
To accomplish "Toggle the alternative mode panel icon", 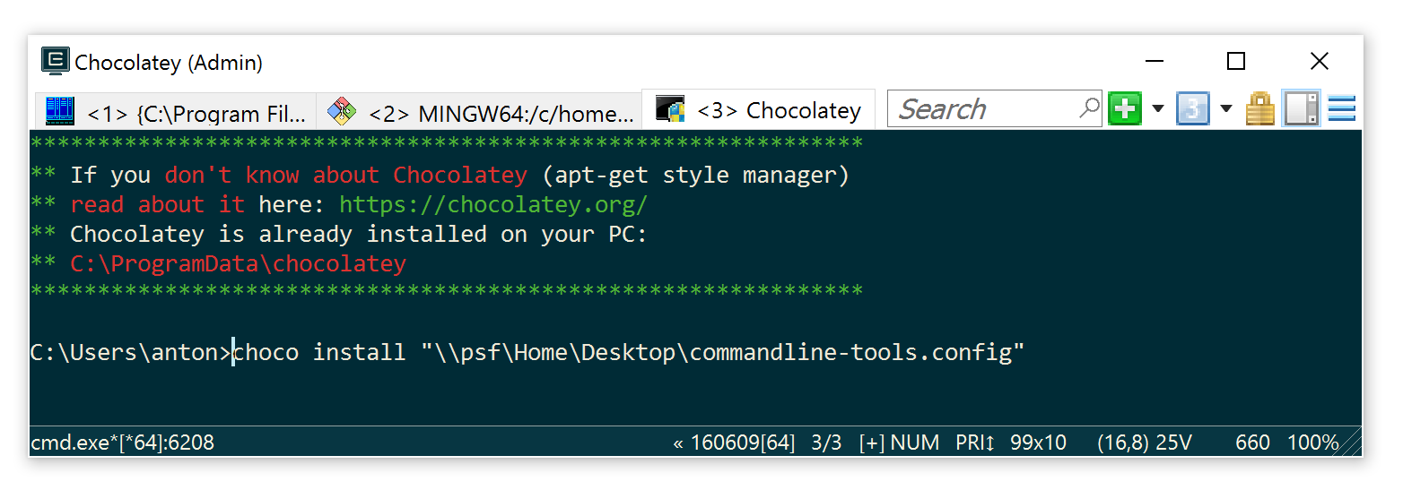I will 1301,109.
